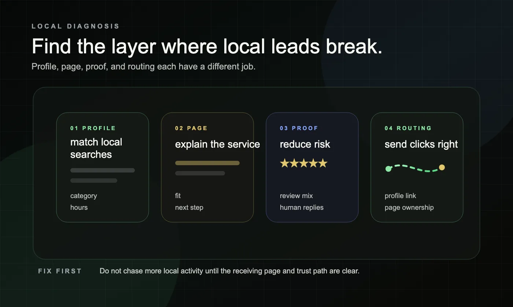Click the subtitle about profile, page, proof, routing
The height and width of the screenshot is (307, 513).
(x=144, y=67)
